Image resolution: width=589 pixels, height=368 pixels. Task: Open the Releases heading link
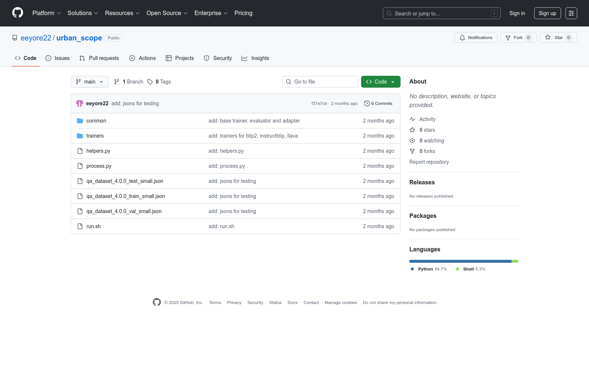pos(422,182)
